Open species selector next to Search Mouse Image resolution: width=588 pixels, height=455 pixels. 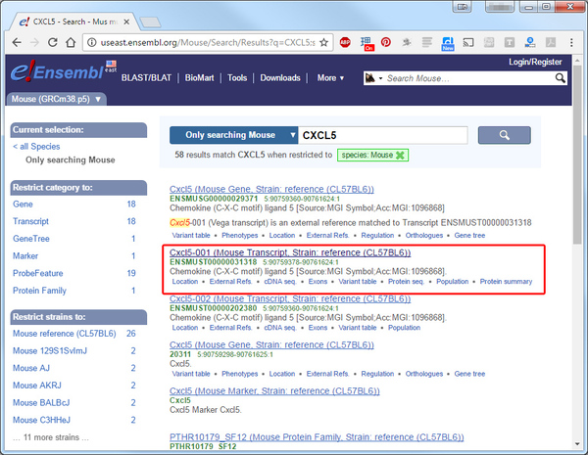click(x=374, y=78)
